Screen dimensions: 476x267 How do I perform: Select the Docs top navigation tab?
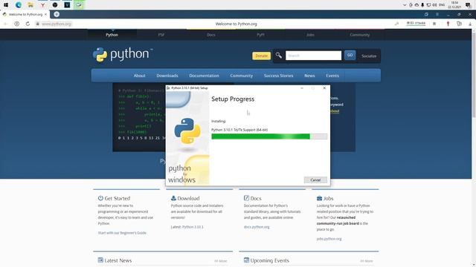pyautogui.click(x=211, y=35)
